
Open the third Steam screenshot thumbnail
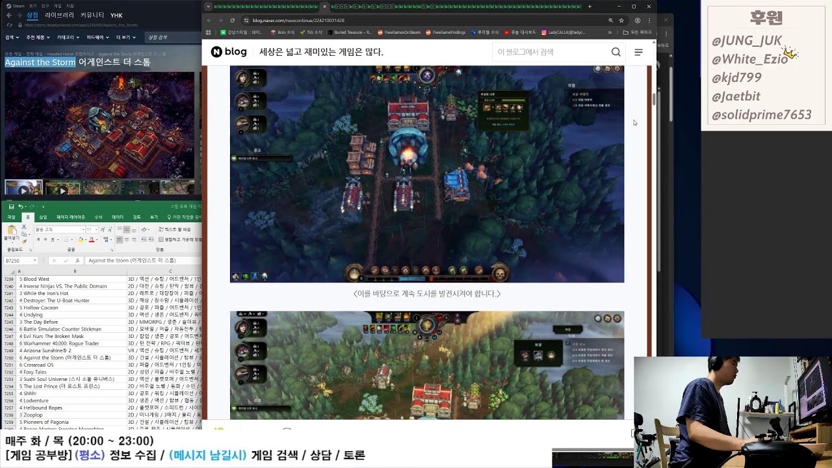pos(101,188)
